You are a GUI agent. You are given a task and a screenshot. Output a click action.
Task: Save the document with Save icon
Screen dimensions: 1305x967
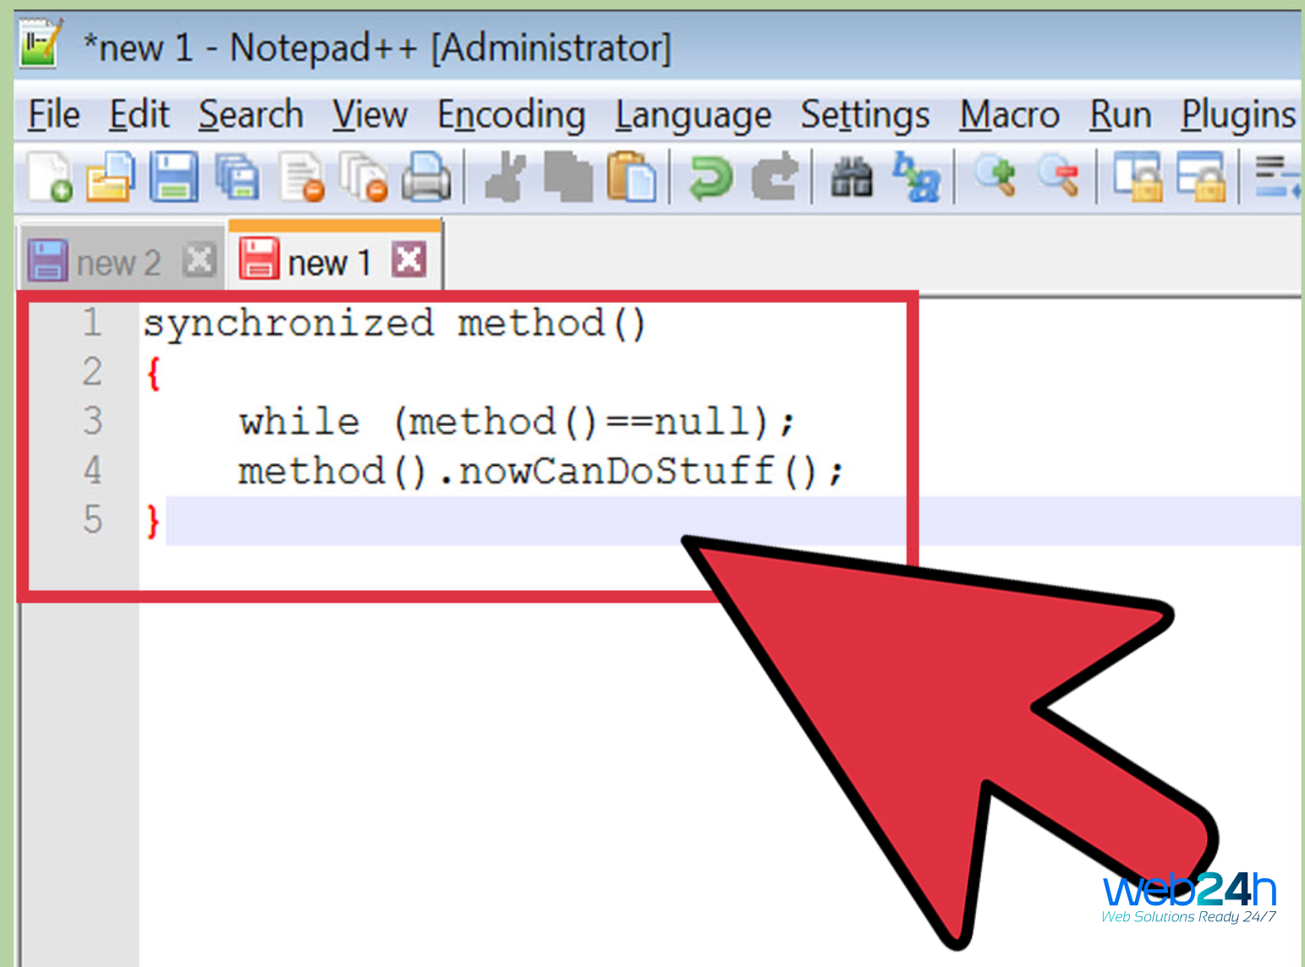(173, 178)
